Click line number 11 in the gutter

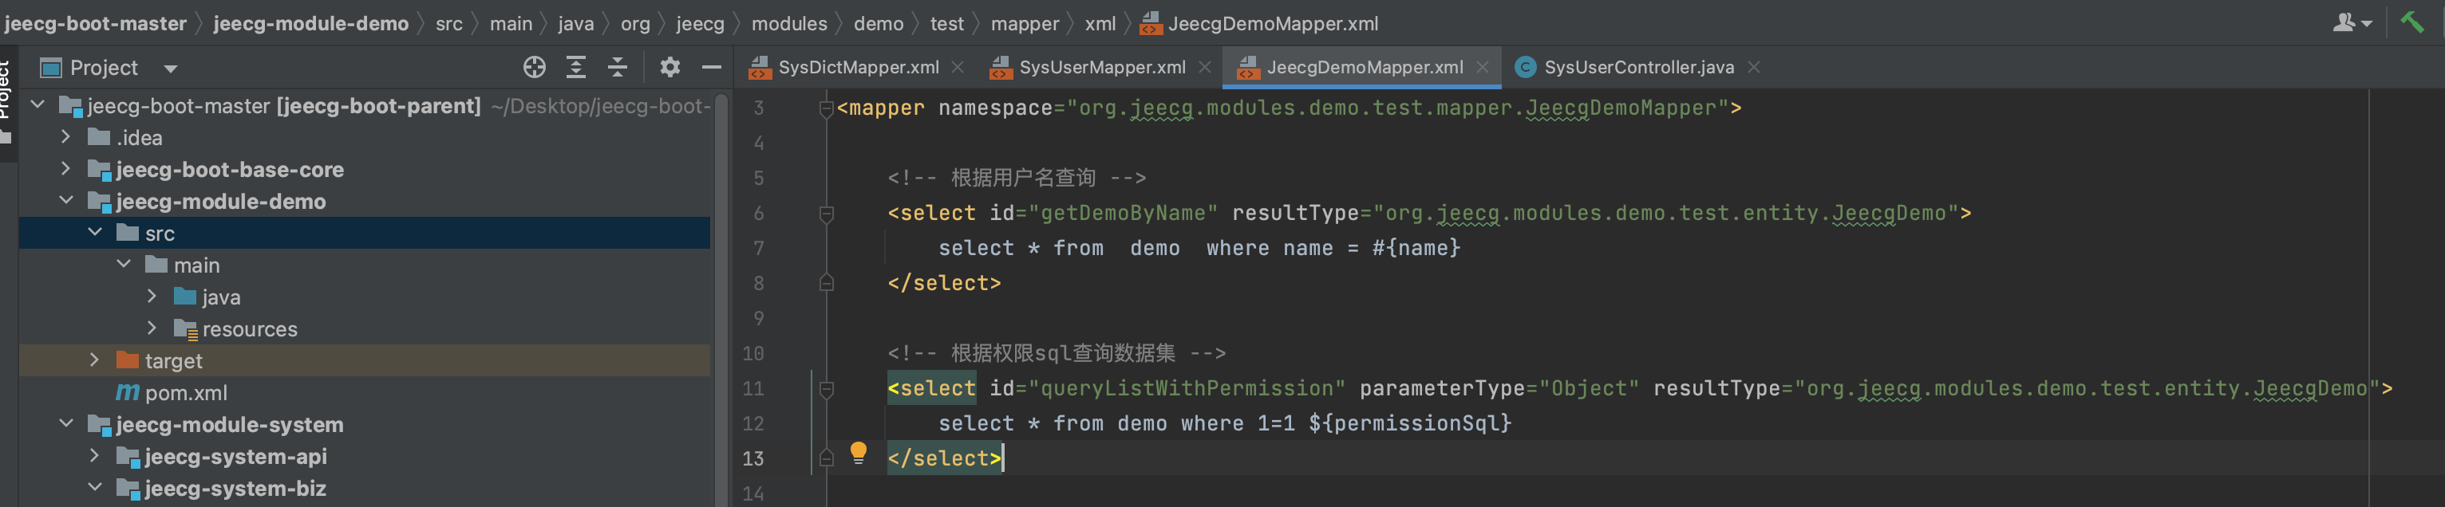(x=752, y=388)
